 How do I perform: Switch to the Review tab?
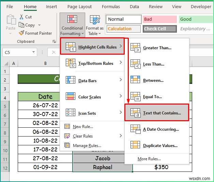pyautogui.click(x=156, y=6)
